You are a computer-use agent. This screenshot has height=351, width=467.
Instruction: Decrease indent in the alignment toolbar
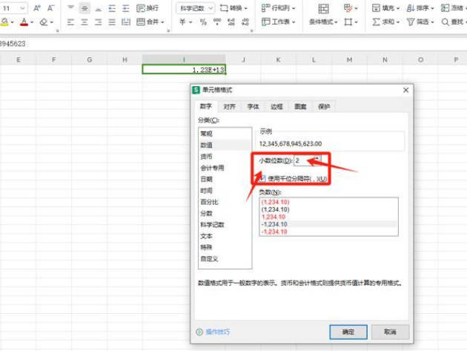click(112, 8)
